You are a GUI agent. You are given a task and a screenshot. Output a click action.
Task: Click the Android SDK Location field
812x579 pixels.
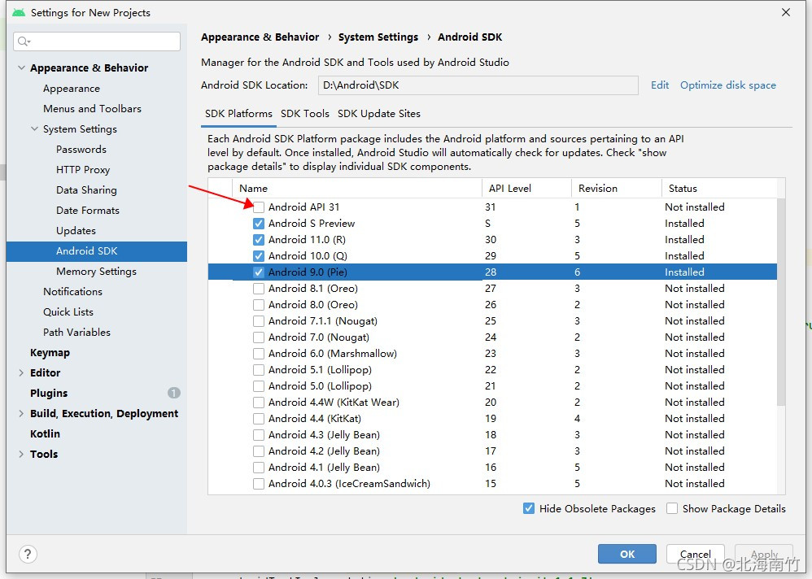tap(478, 85)
